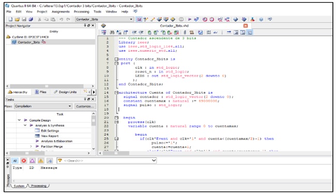Screen dimensions: 336x194
Task: Click the Find binoculars icon in editor toolbar
Action: (112, 33)
